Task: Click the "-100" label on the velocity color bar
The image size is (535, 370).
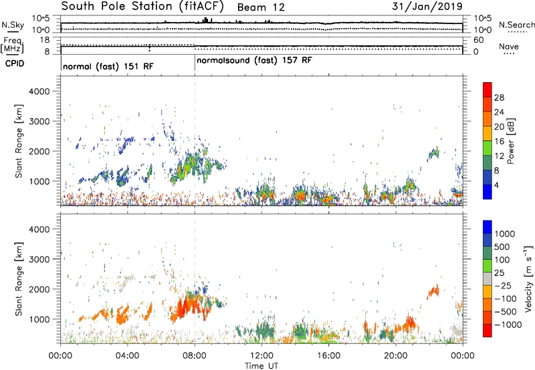Action: (505, 299)
